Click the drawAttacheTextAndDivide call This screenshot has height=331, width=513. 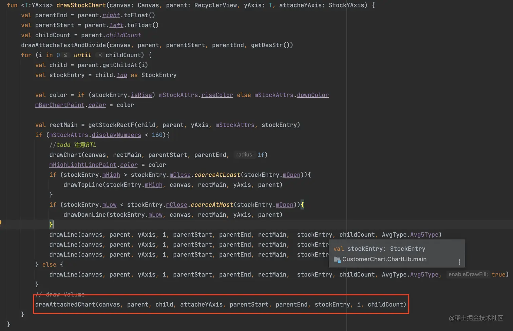(63, 45)
